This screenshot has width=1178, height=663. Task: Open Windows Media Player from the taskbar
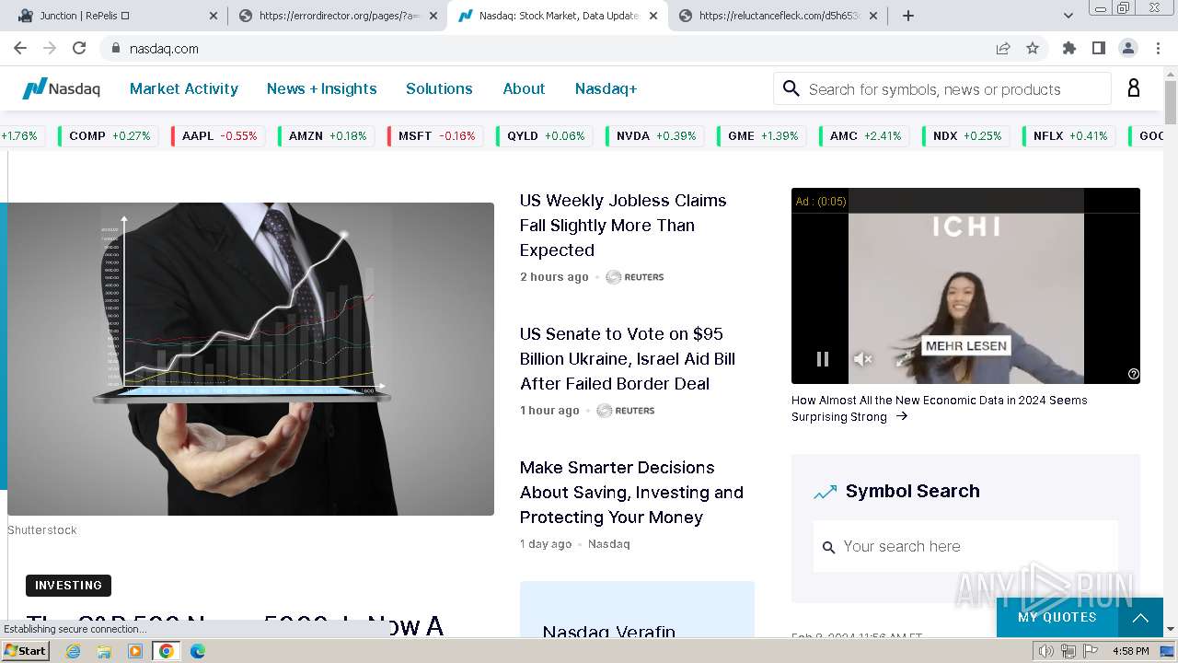pyautogui.click(x=135, y=651)
